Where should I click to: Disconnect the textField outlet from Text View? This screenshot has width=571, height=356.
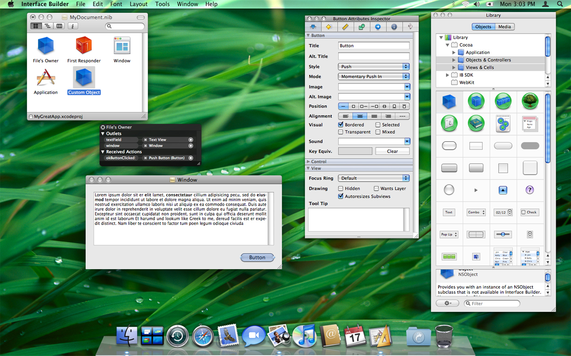pyautogui.click(x=146, y=140)
